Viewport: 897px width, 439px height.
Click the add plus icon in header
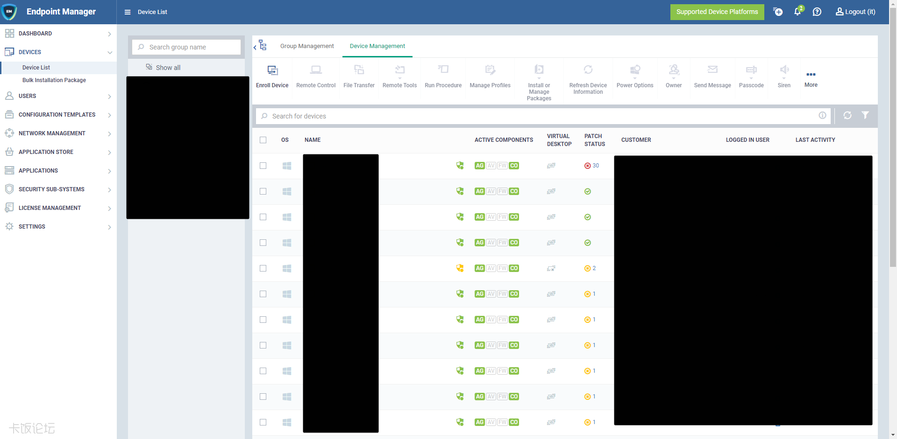click(778, 12)
